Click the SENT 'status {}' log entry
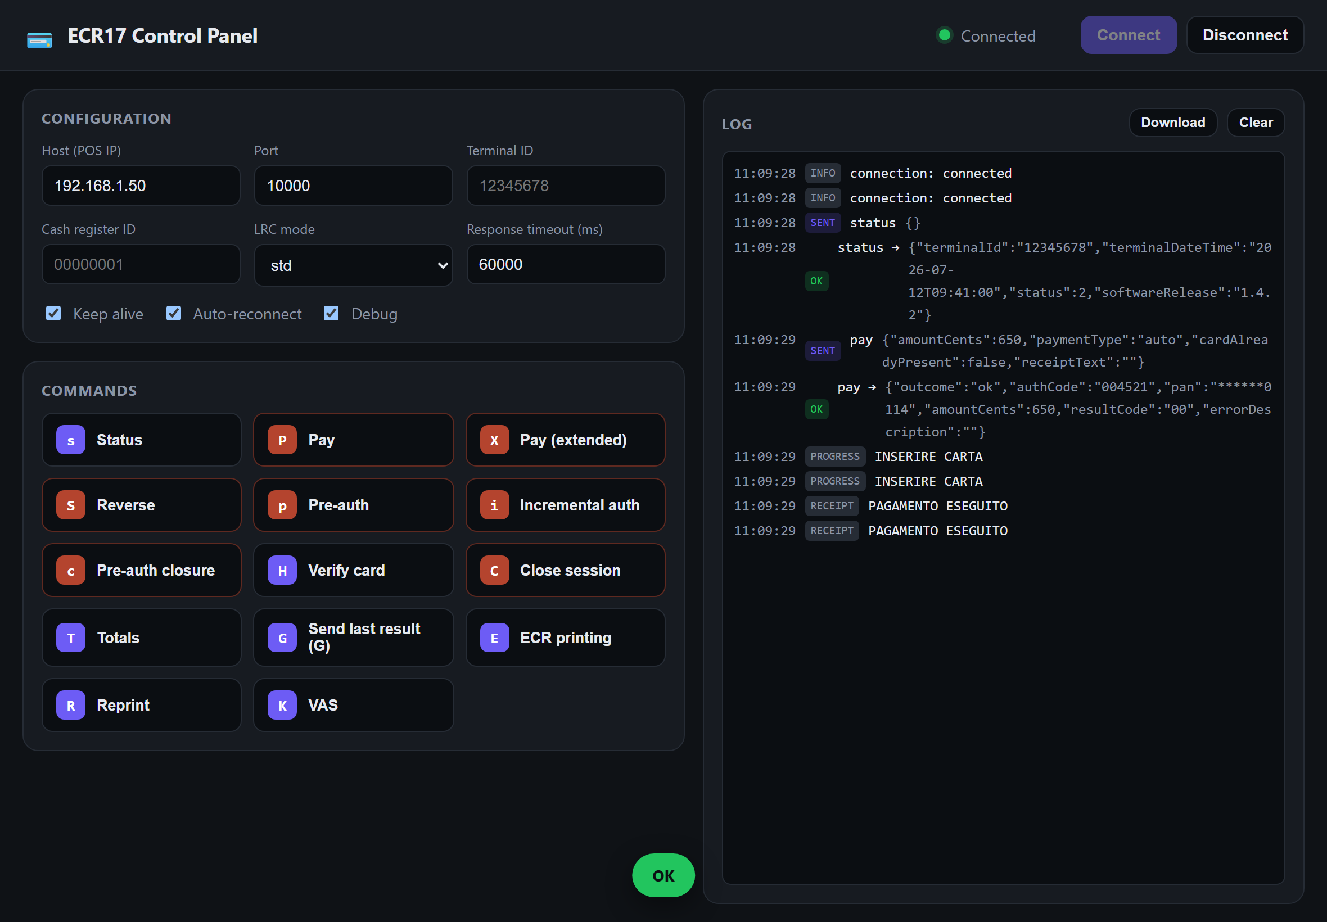1327x922 pixels. (1003, 223)
